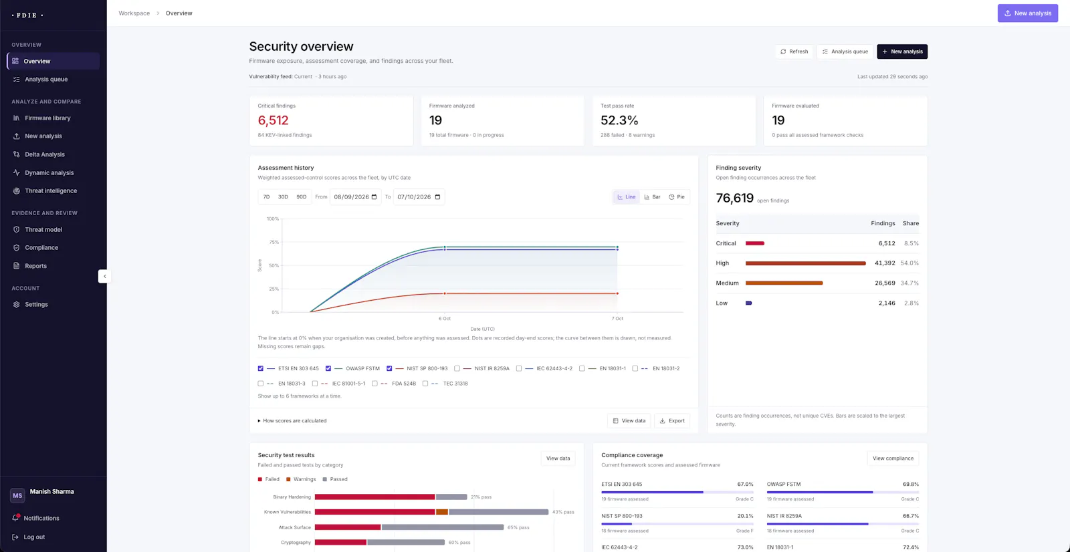1070x552 pixels.
Task: Enable the NIST IR 8259A checkbox
Action: 457,368
